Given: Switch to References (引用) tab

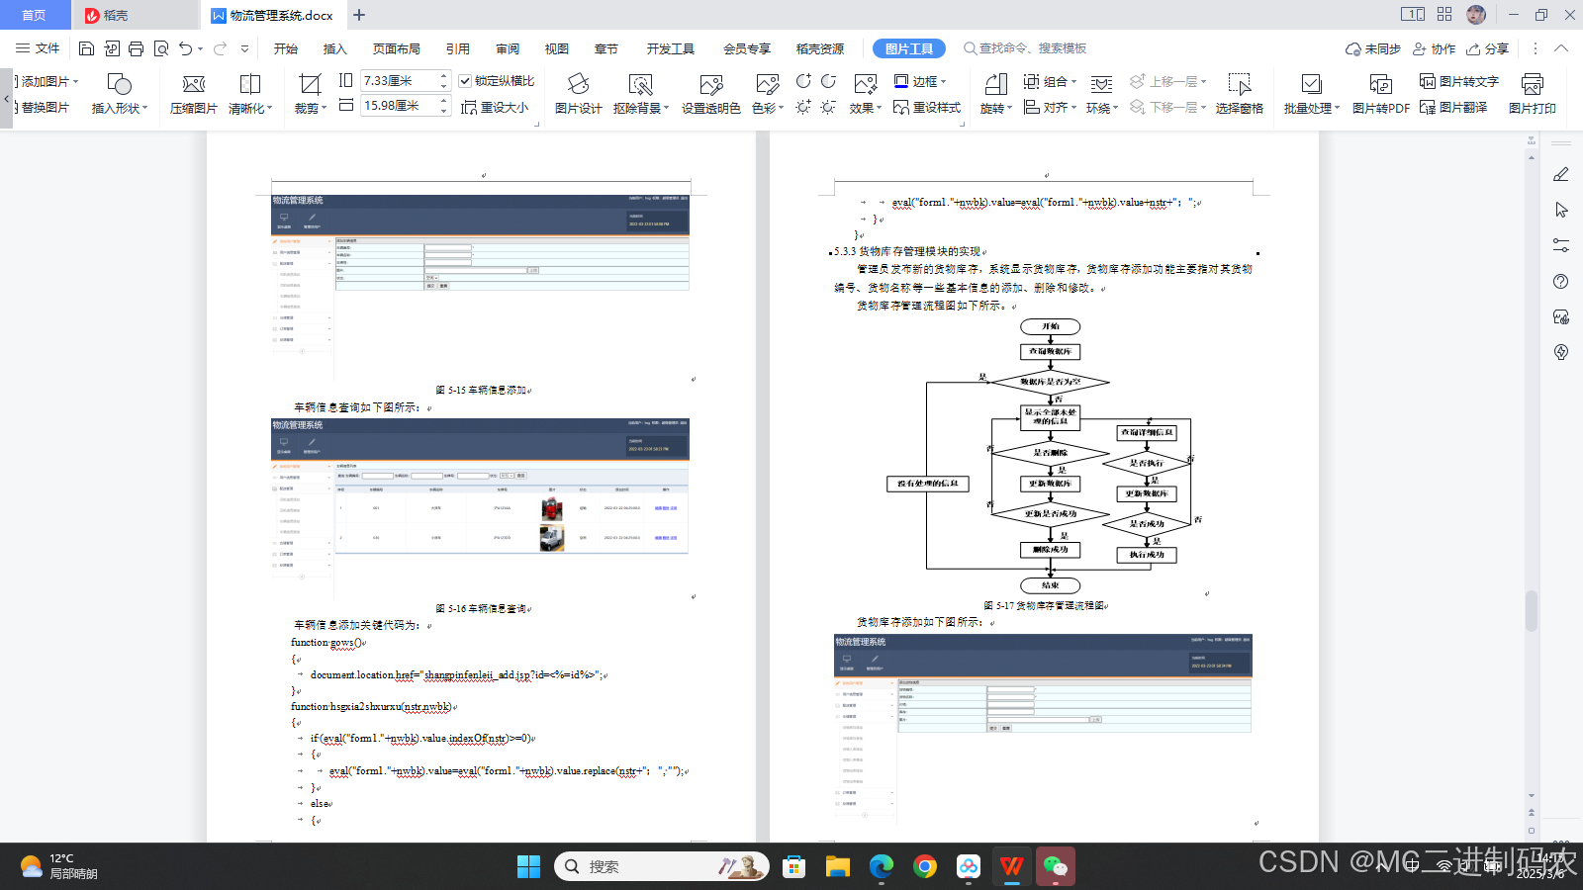Looking at the screenshot, I should (x=458, y=48).
